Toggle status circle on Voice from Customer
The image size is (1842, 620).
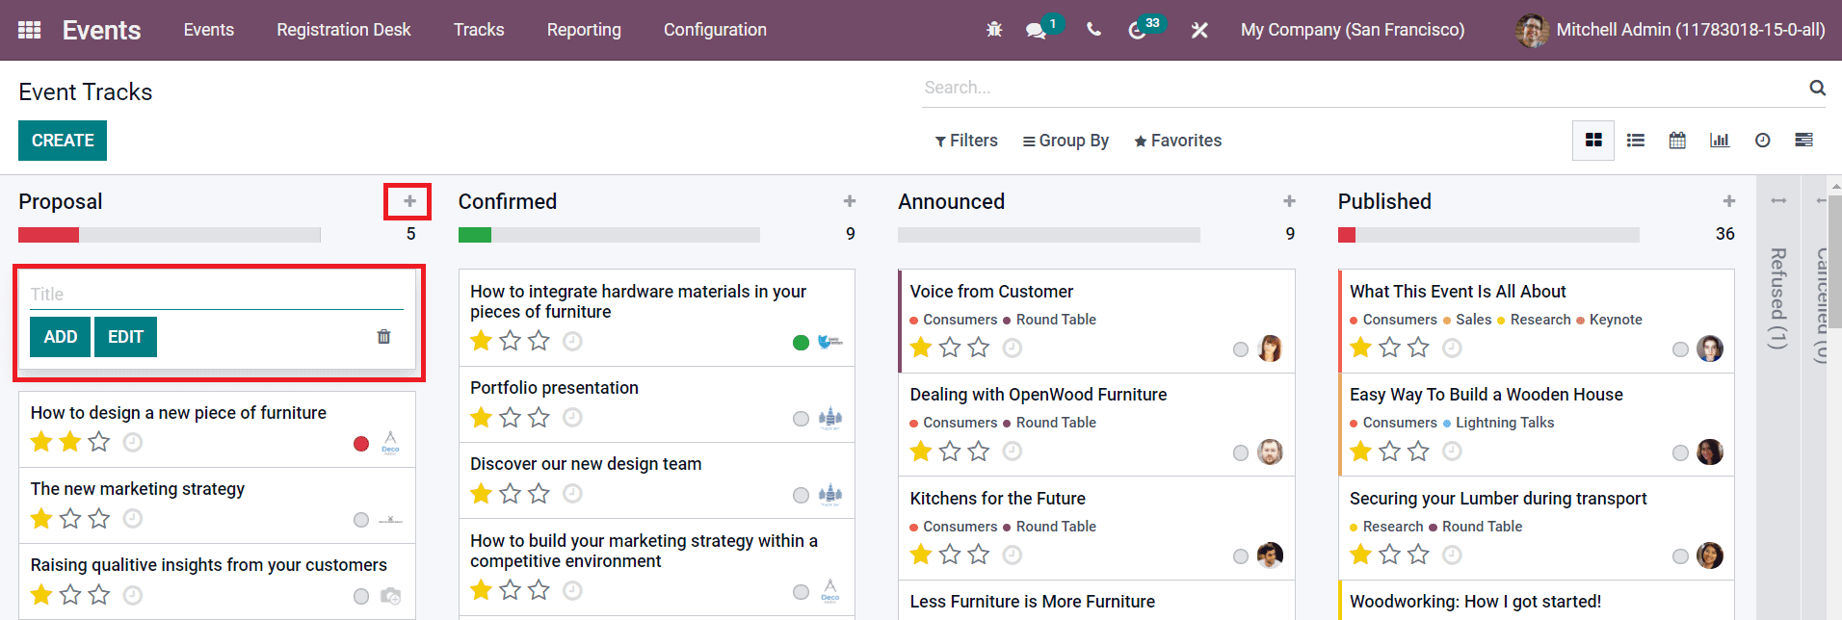click(x=1241, y=349)
